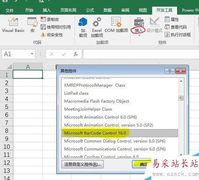Click the formula bar confirm checkmark icon
199x180 pixels.
[x=64, y=54]
